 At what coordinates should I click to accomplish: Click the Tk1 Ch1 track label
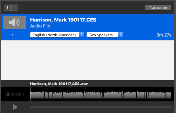pos(18,95)
